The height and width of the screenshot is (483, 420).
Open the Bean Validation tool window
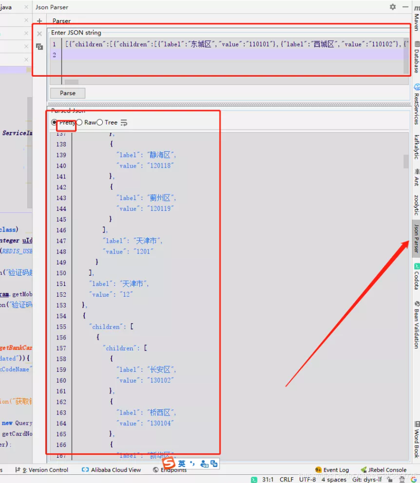[416, 325]
